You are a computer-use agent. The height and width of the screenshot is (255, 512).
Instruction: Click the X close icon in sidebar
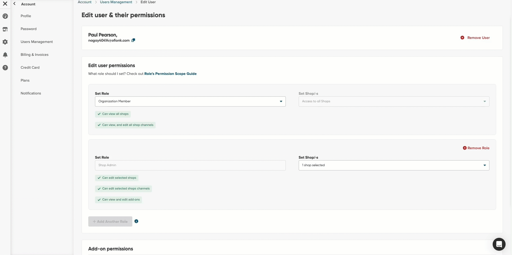tap(5, 4)
